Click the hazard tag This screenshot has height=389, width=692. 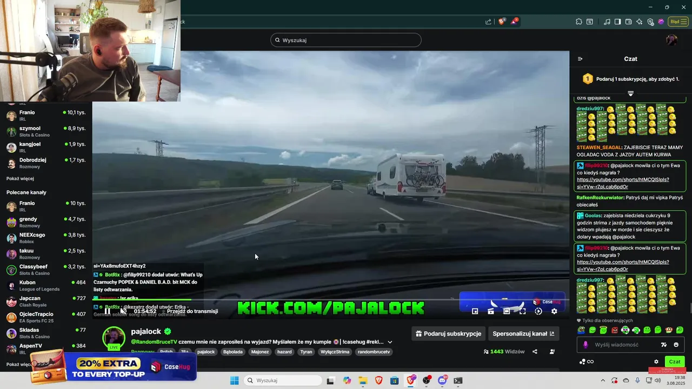[284, 352]
